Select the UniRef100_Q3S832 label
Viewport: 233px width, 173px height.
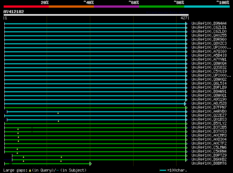209,68
